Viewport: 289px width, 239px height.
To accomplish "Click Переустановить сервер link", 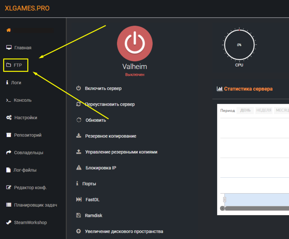I will 110,104.
